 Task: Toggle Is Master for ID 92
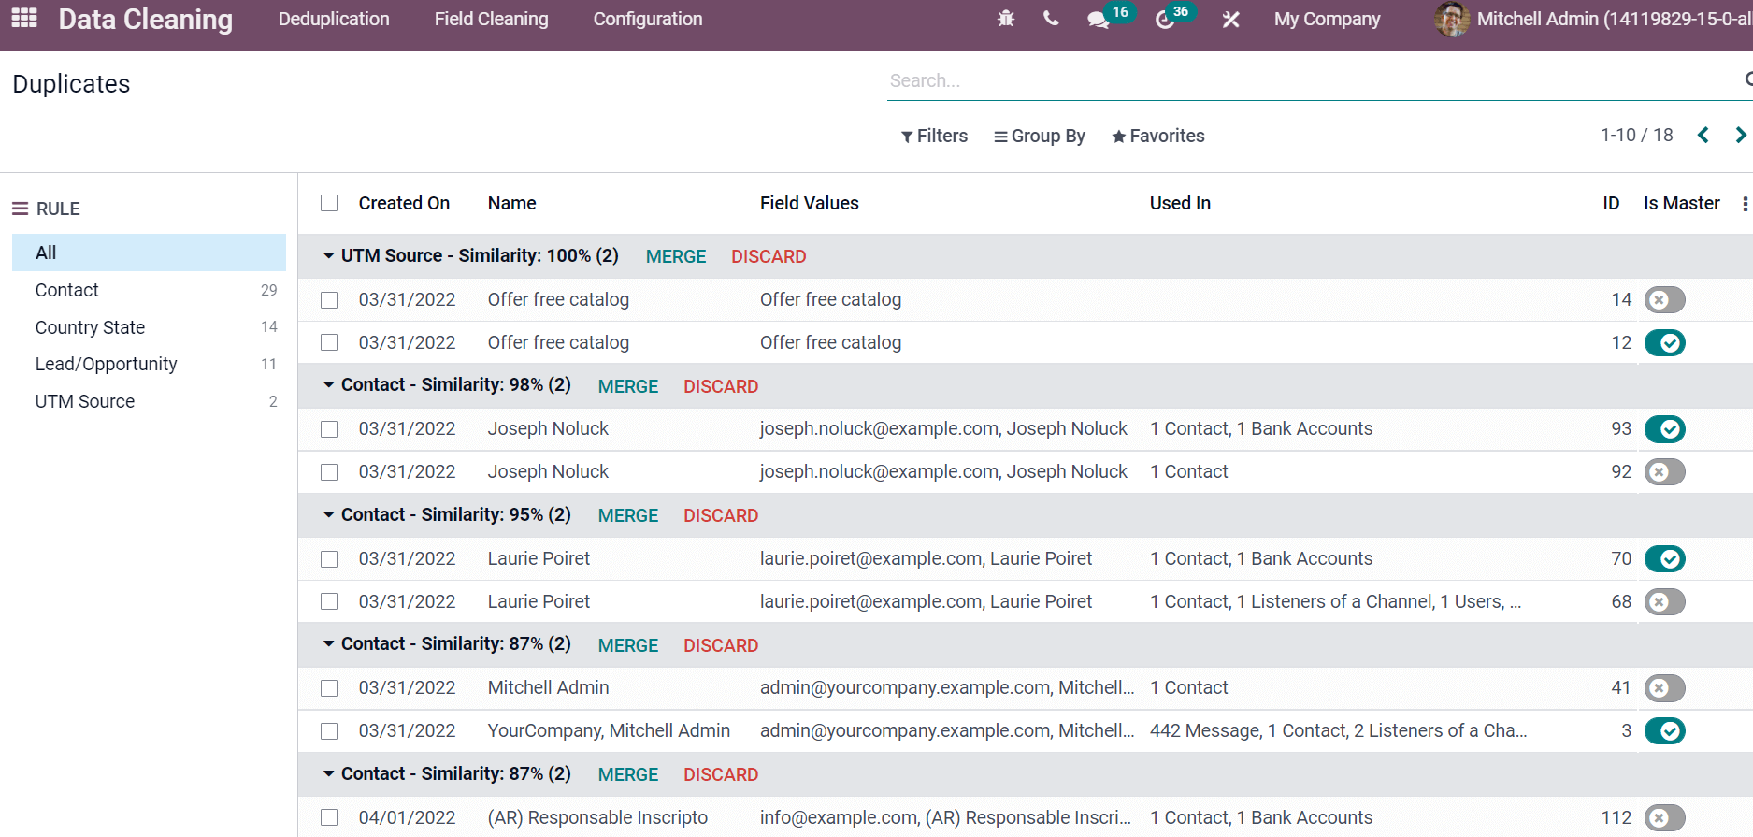tap(1665, 472)
